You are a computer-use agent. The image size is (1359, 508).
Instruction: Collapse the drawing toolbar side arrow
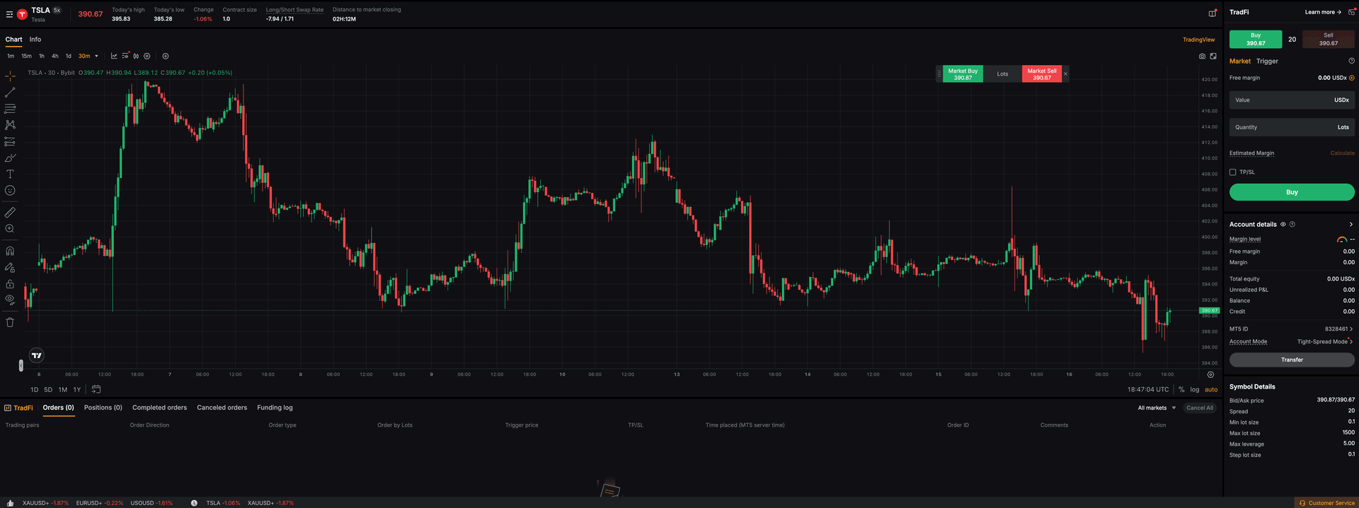[x=21, y=365]
